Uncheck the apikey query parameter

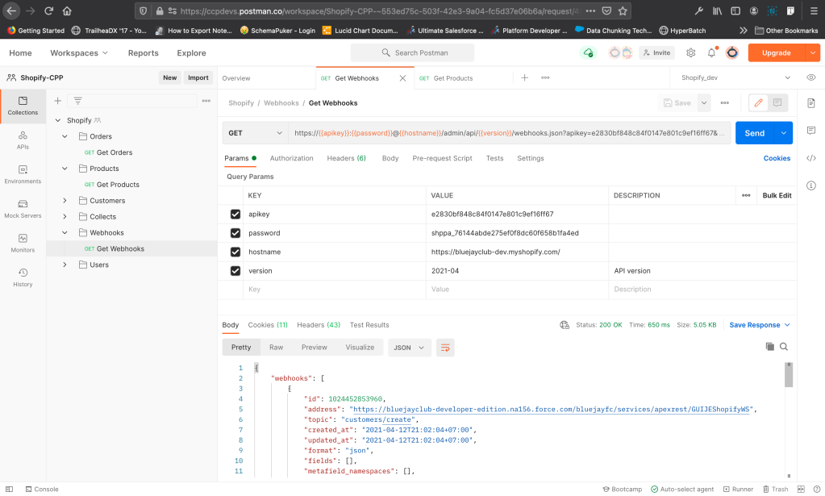coord(235,215)
